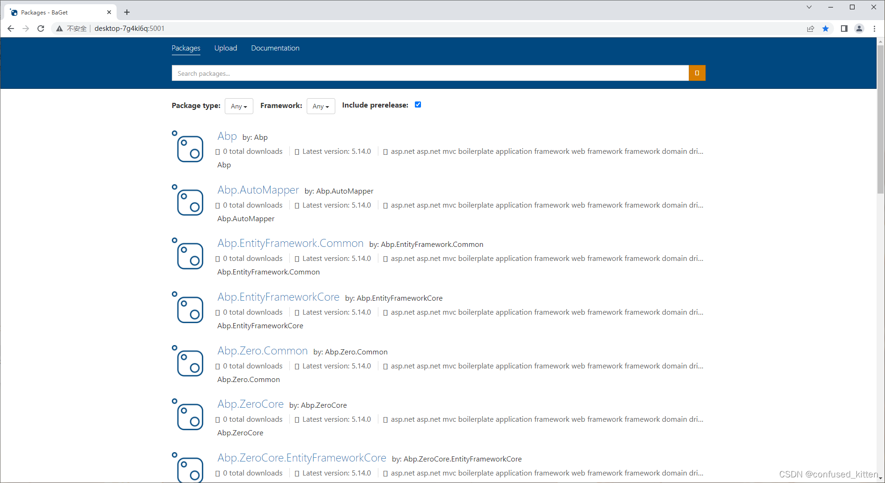Click the address bar URL
This screenshot has height=483, width=885.
pos(129,29)
